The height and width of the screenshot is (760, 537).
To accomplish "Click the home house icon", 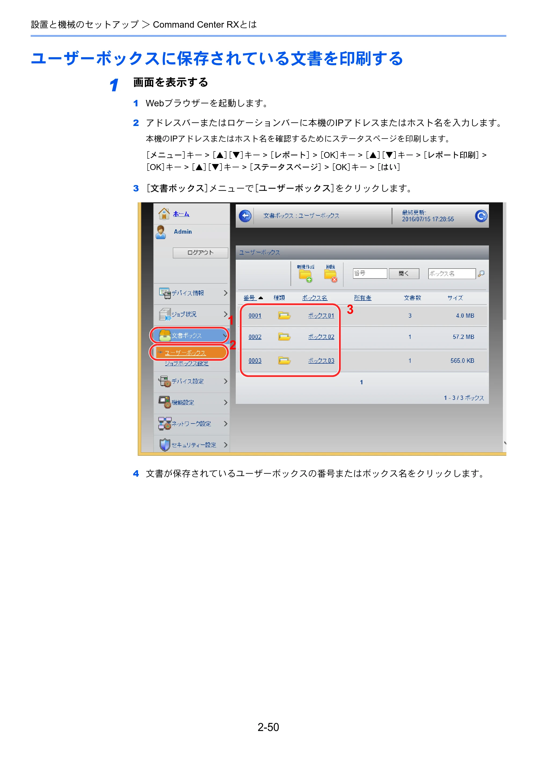I will tap(164, 213).
